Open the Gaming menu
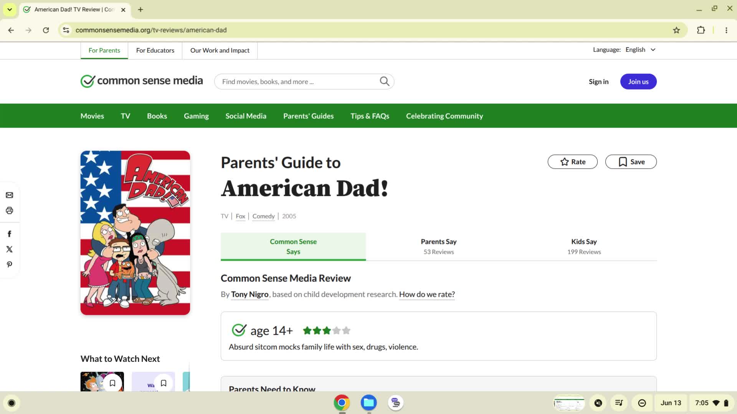 [196, 116]
